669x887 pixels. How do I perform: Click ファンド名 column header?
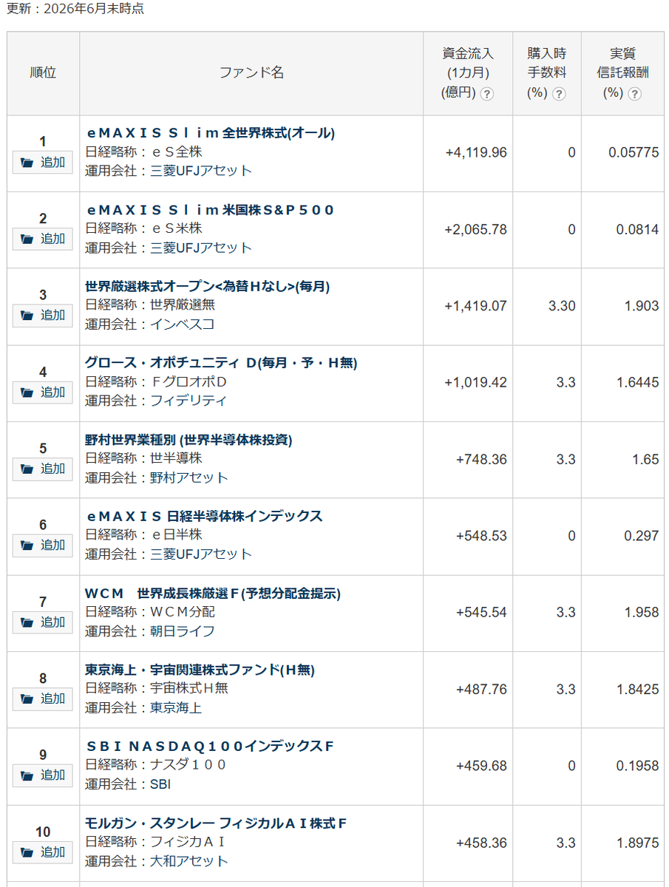coord(251,72)
